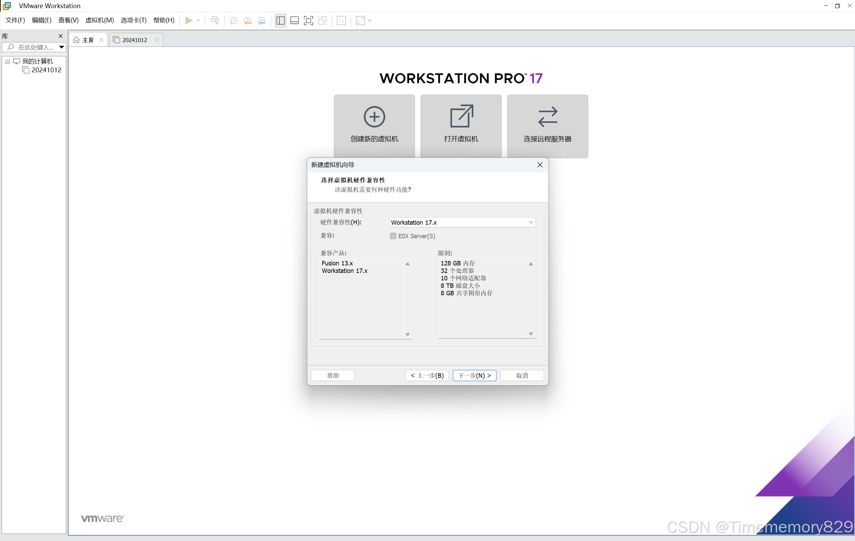Viewport: 855px width, 541px height.
Task: Click the 取消 button
Action: (522, 376)
